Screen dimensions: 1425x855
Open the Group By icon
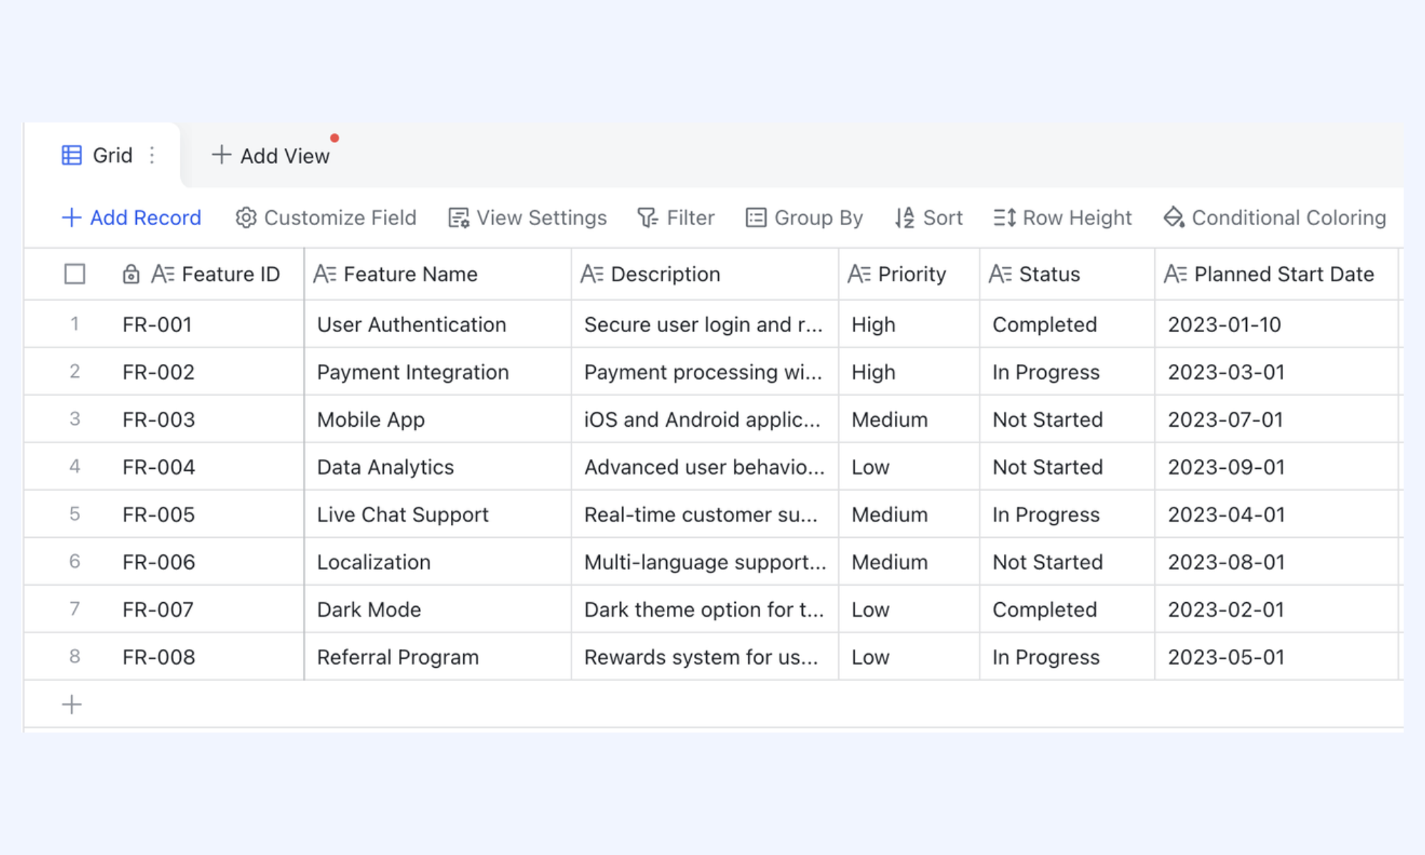coord(756,217)
